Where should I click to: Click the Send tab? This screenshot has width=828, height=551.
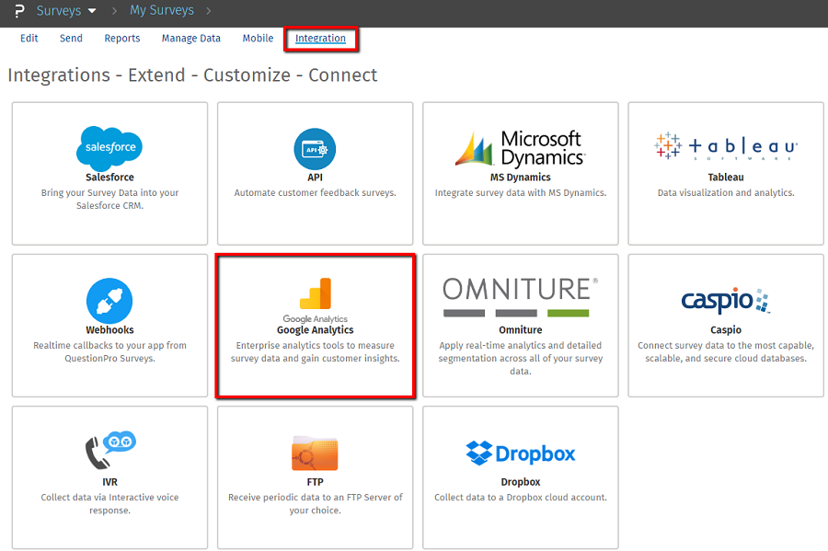coord(71,39)
